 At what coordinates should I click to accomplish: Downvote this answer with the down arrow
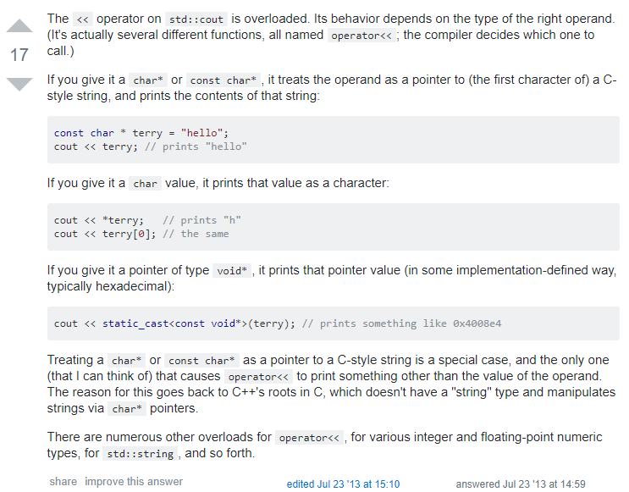[19, 84]
